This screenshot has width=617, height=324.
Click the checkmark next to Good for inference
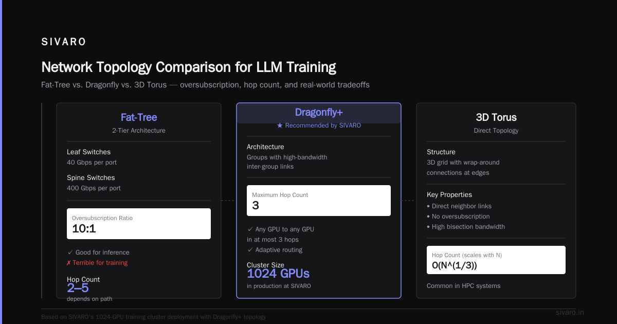tap(69, 253)
